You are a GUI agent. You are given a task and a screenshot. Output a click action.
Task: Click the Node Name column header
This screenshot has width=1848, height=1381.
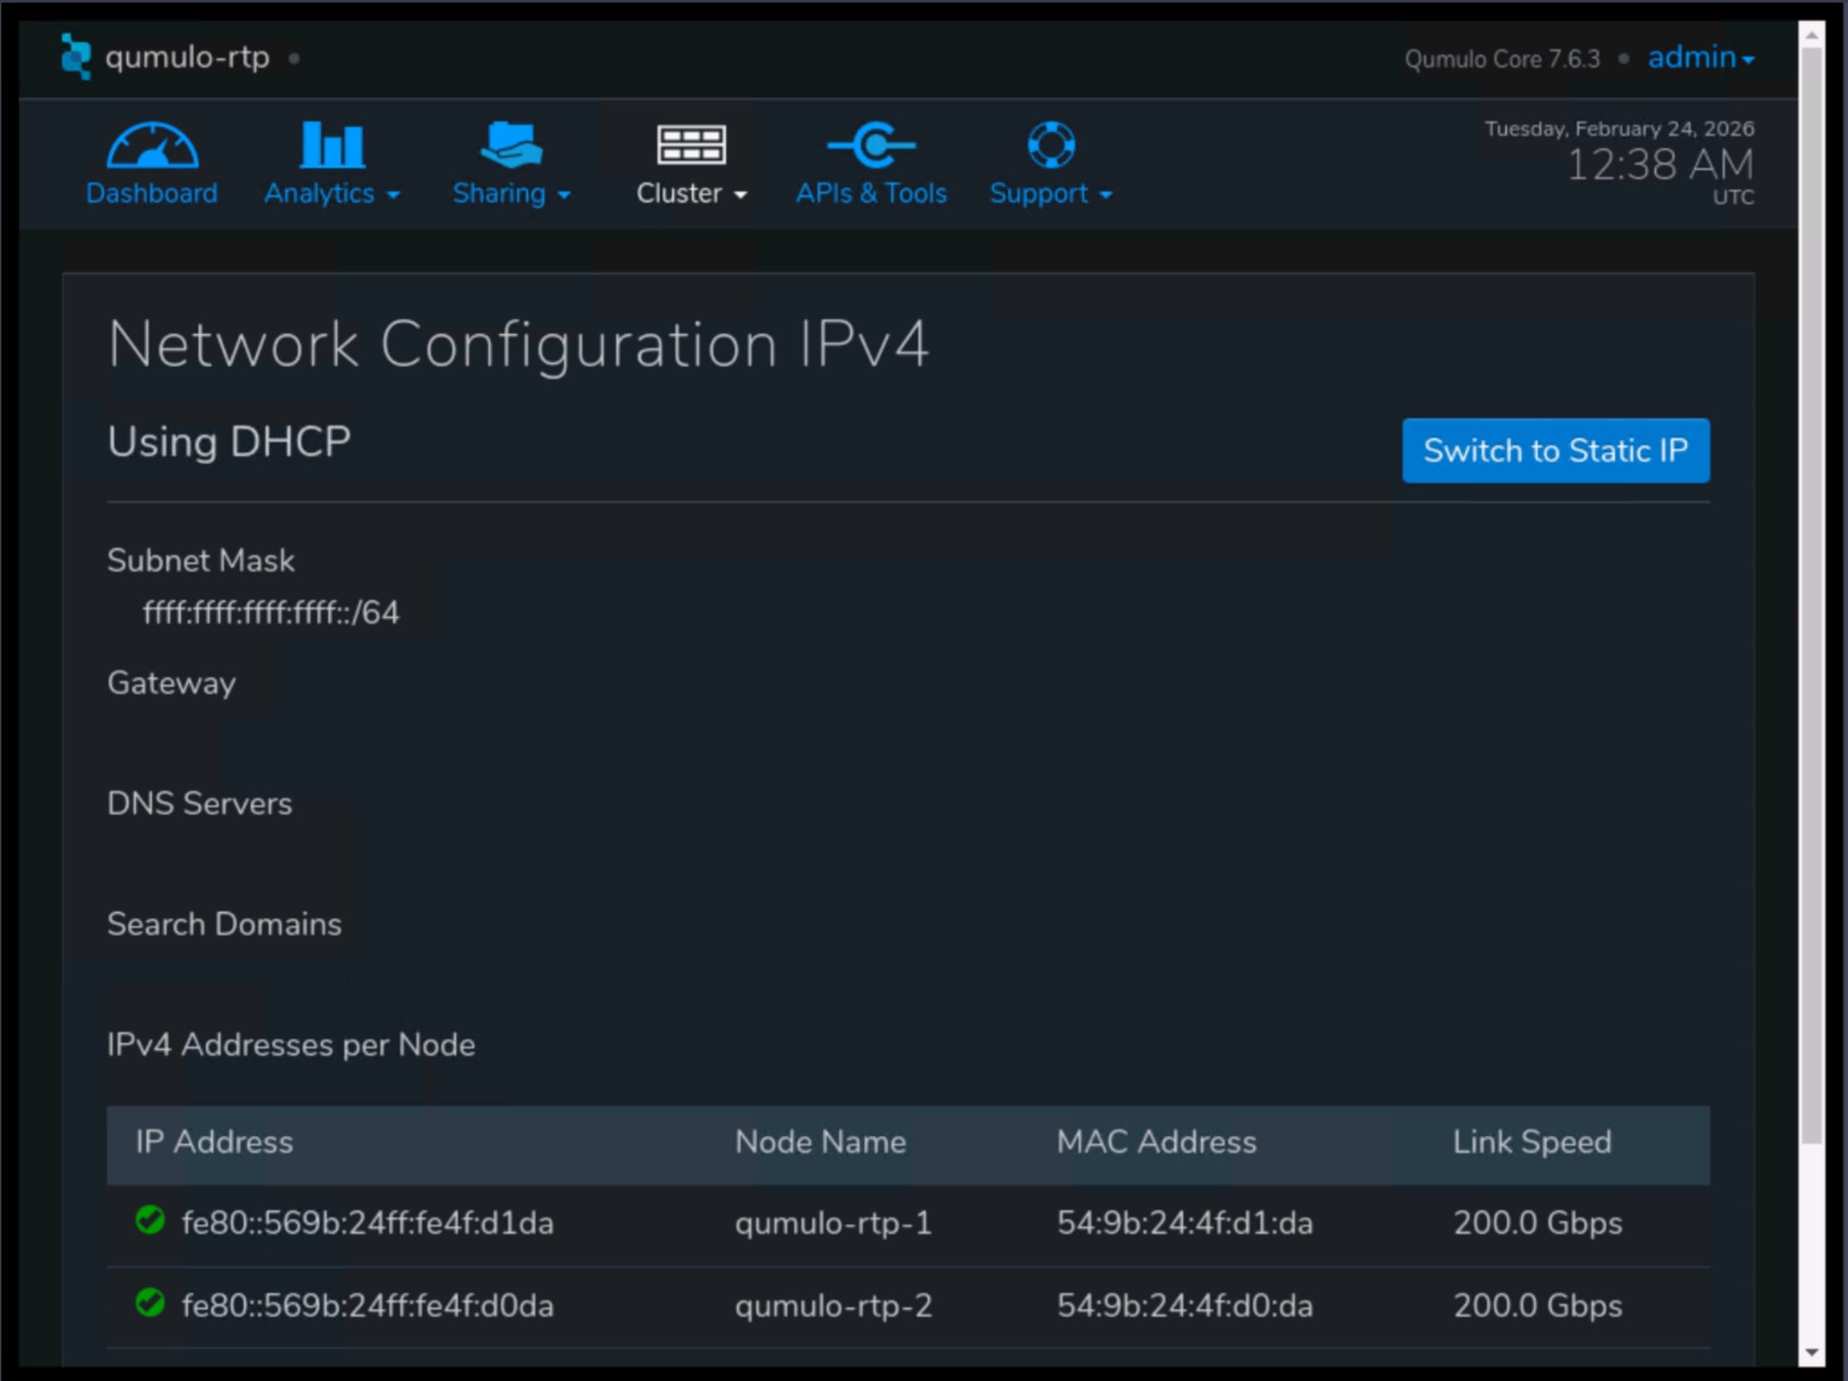(820, 1142)
